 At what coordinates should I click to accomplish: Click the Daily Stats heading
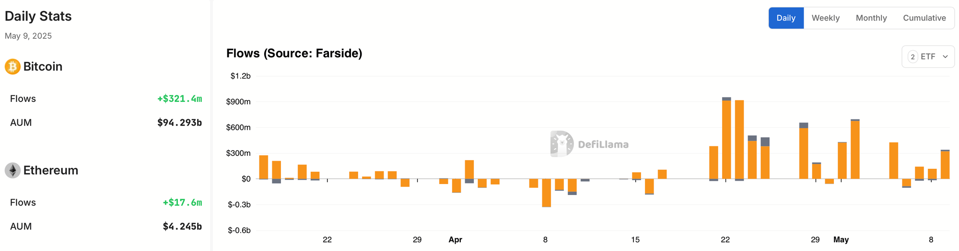click(x=38, y=16)
